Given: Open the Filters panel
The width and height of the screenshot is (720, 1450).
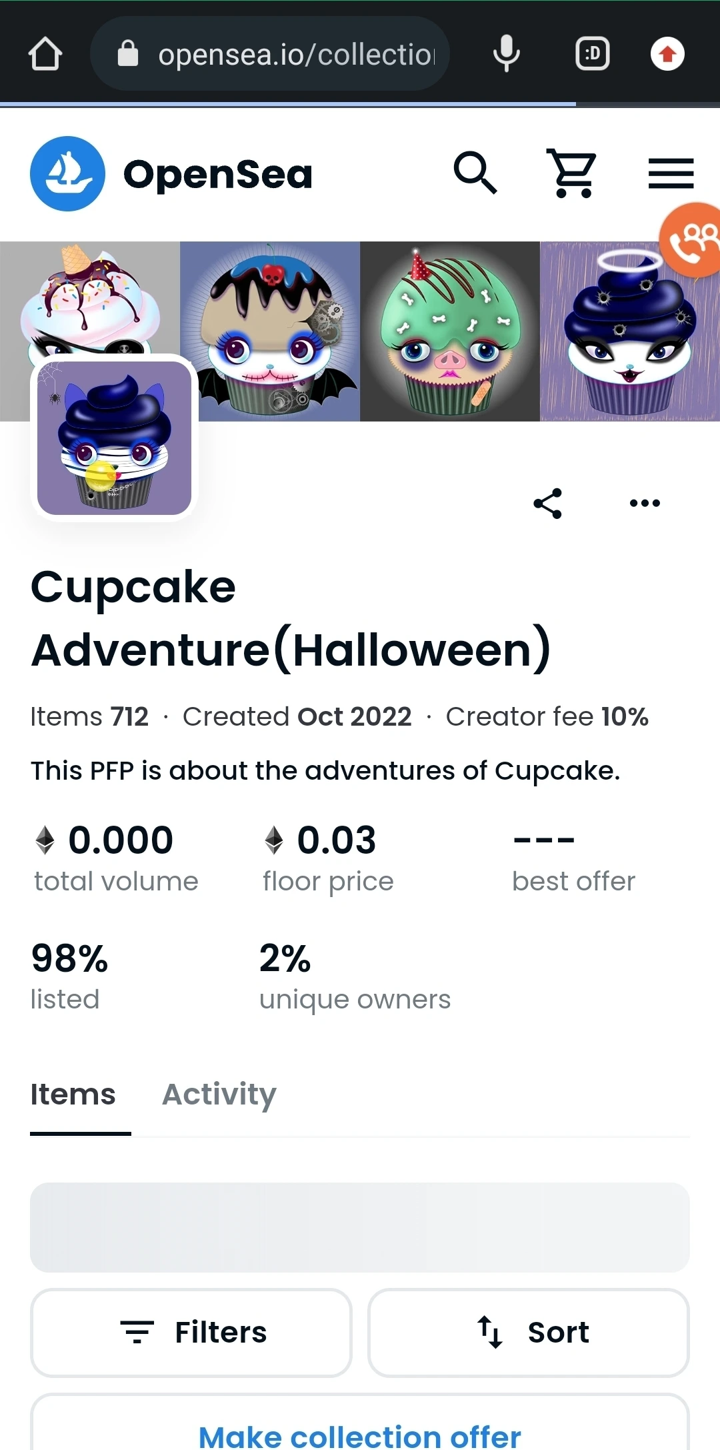Looking at the screenshot, I should (191, 1333).
